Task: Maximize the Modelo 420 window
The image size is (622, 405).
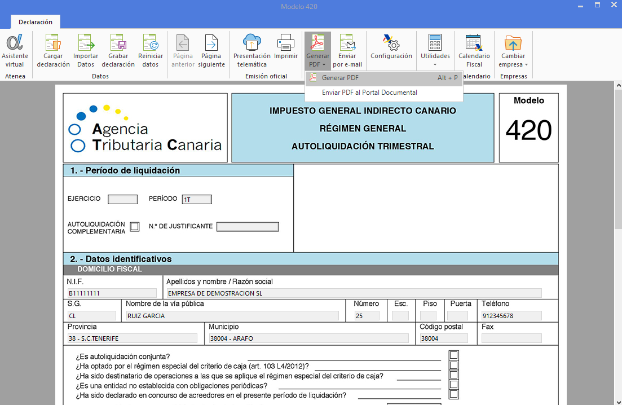Action: (x=597, y=6)
